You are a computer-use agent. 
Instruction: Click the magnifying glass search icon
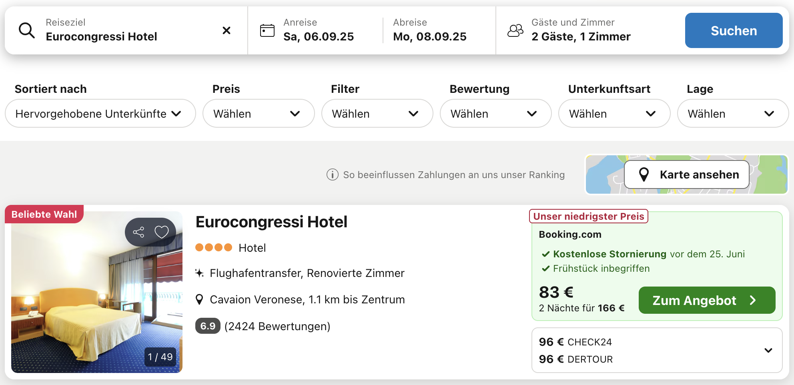[27, 30]
